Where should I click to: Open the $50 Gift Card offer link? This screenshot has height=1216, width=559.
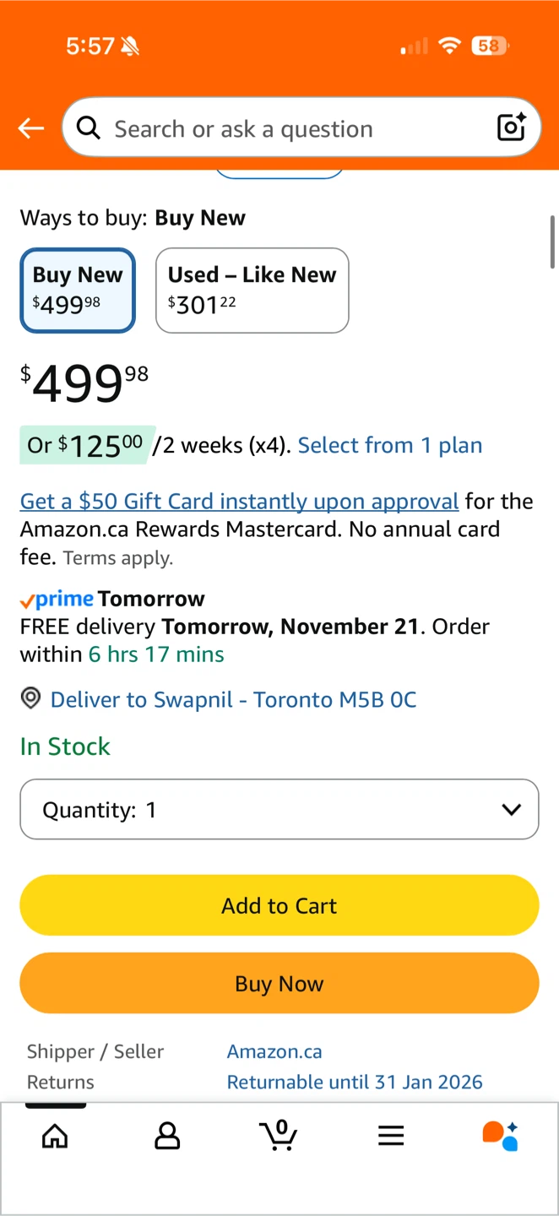pyautogui.click(x=239, y=502)
